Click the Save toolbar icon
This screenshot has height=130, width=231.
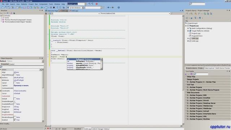pos(24,8)
